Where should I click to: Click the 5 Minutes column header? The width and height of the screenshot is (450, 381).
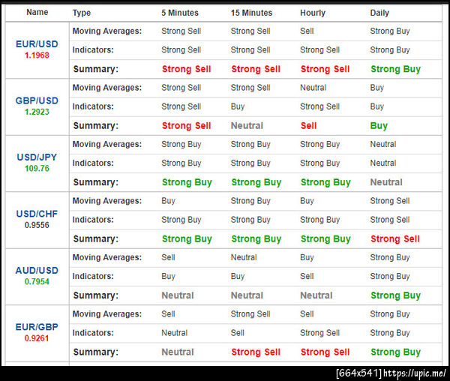180,13
